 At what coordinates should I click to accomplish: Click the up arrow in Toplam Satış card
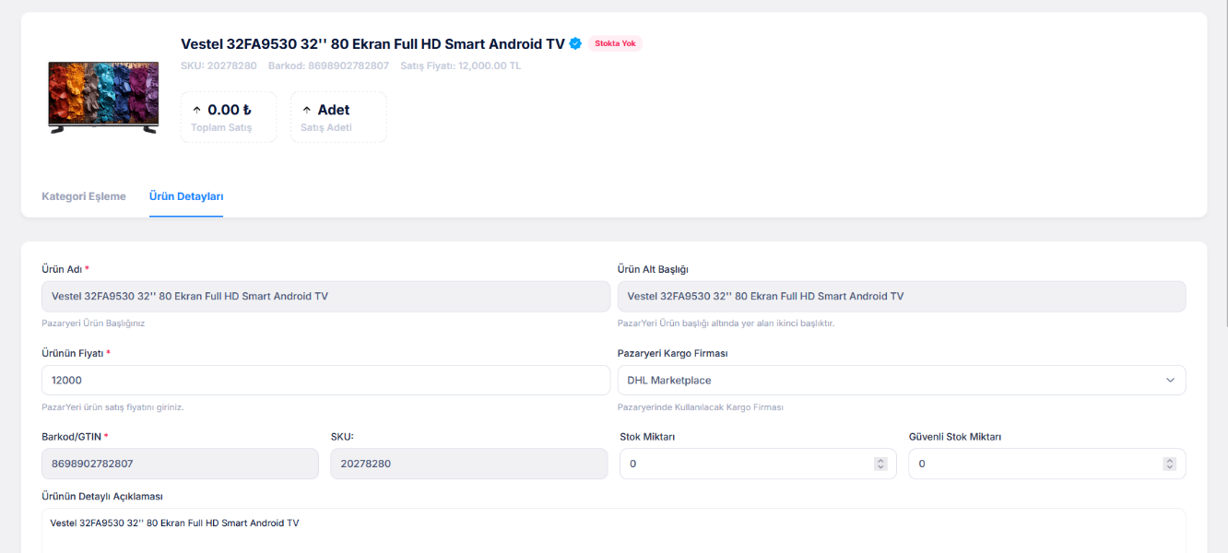click(x=196, y=110)
